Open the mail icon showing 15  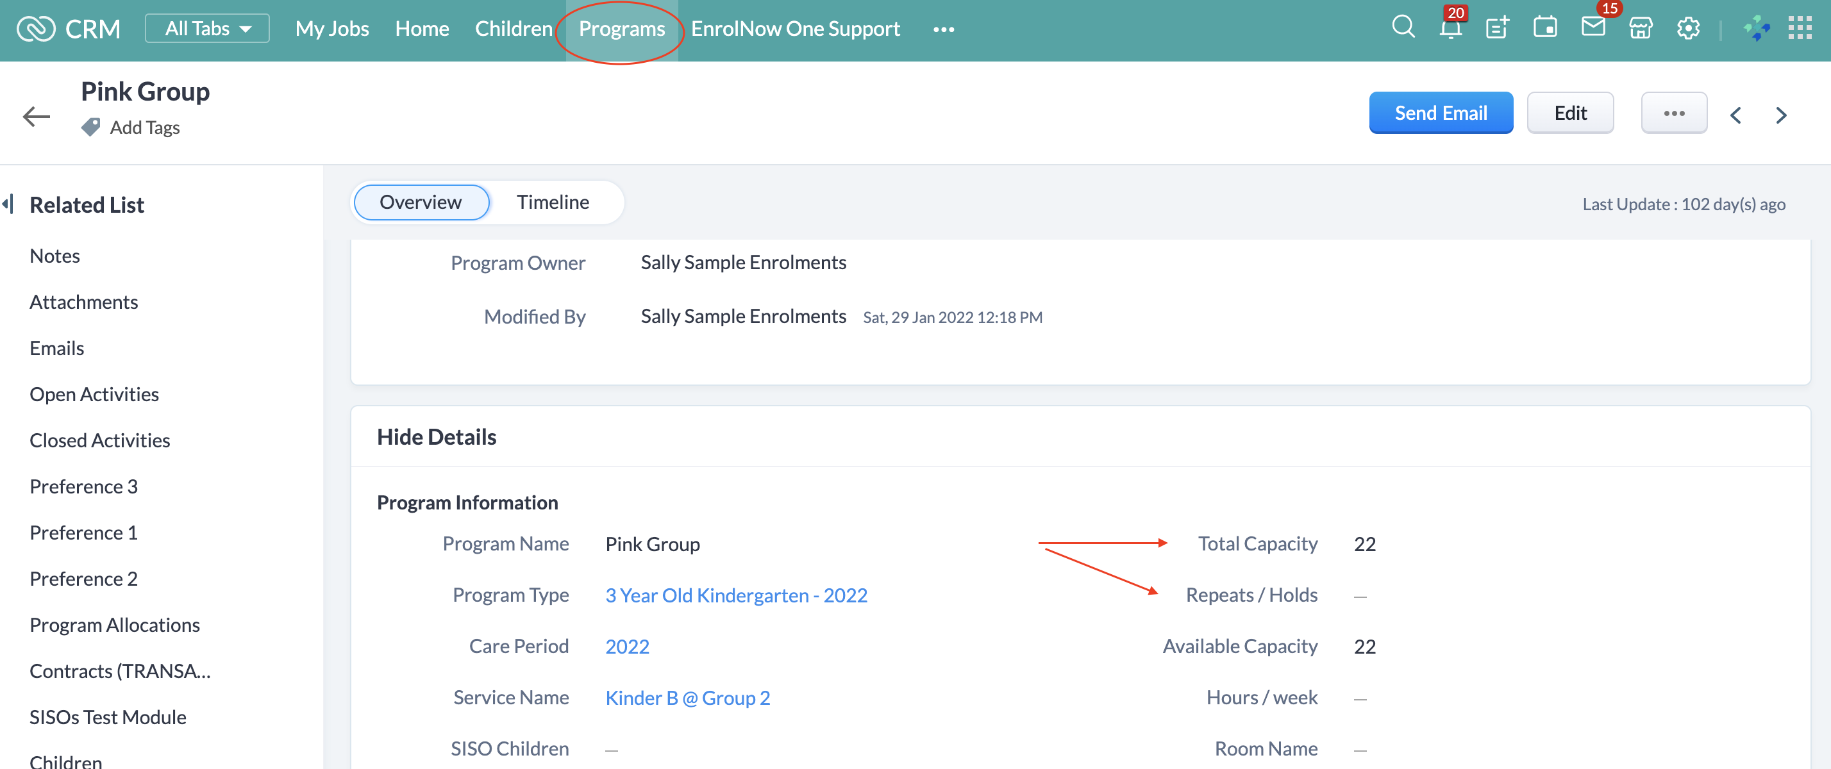tap(1593, 28)
